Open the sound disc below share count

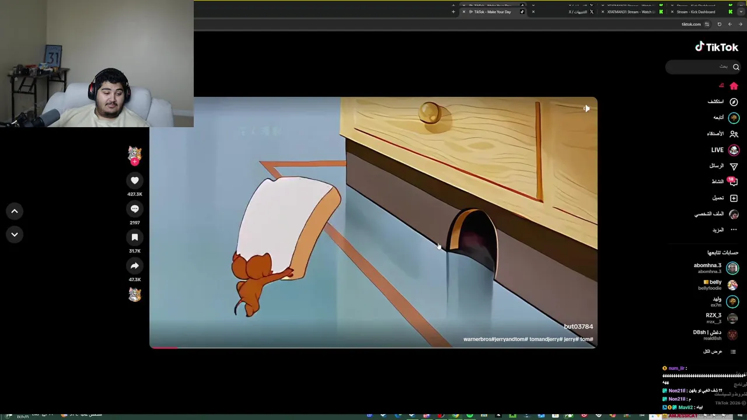tap(135, 295)
